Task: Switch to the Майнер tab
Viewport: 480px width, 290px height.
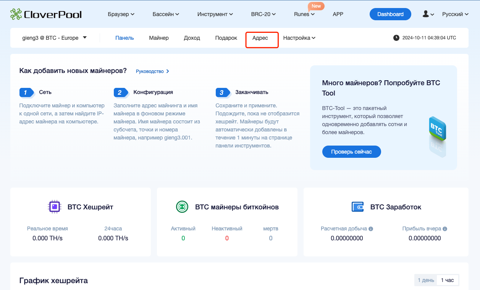Action: pyautogui.click(x=159, y=38)
